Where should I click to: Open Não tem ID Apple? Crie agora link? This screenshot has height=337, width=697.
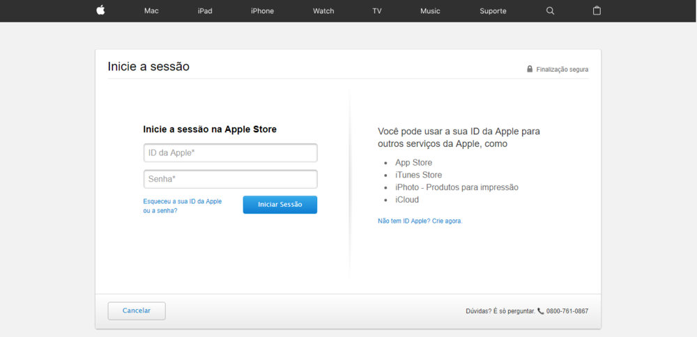(420, 221)
